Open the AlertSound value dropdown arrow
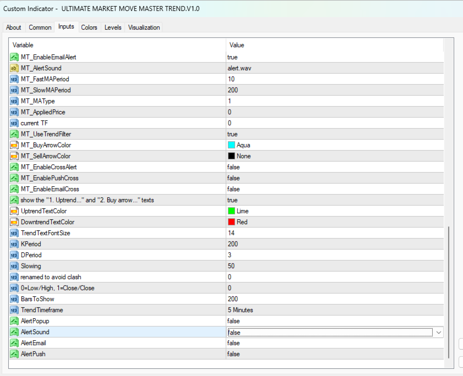The width and height of the screenshot is (463, 376). pos(438,333)
